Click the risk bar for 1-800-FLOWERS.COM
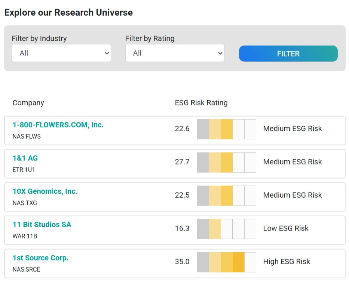This screenshot has height=281, width=349. click(227, 129)
